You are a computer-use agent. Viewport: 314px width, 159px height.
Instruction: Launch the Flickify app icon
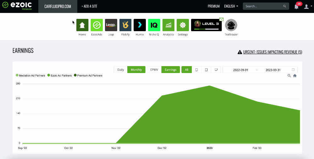[125, 25]
